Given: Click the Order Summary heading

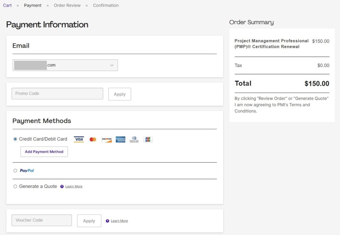Looking at the screenshot, I should tap(252, 22).
